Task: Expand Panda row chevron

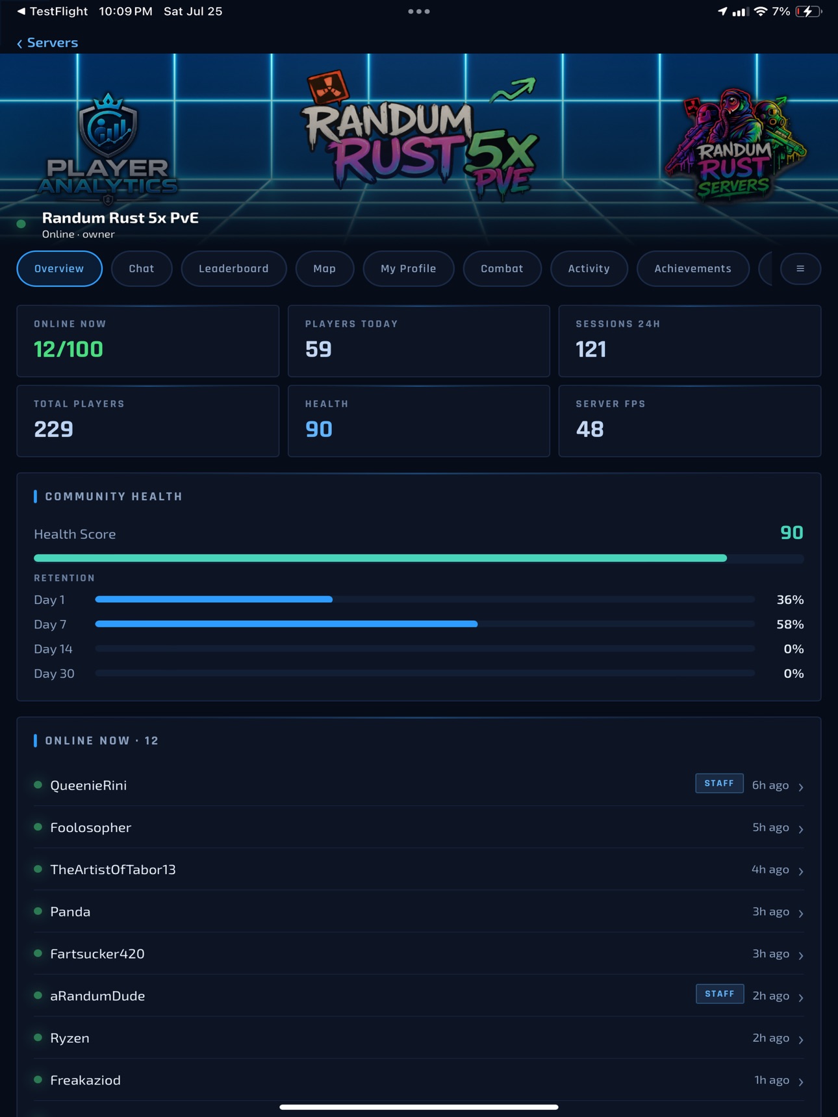Action: [x=801, y=913]
